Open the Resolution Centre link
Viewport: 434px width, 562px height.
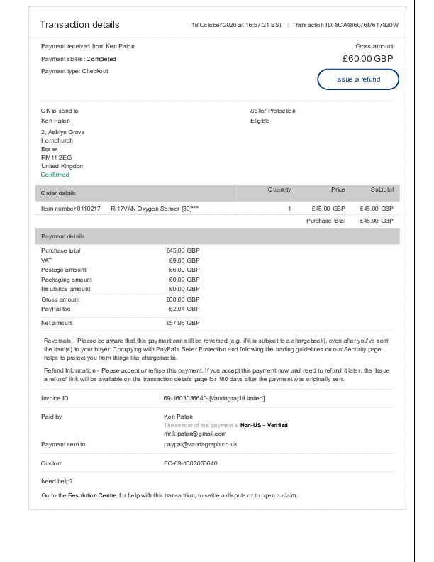(x=92, y=495)
